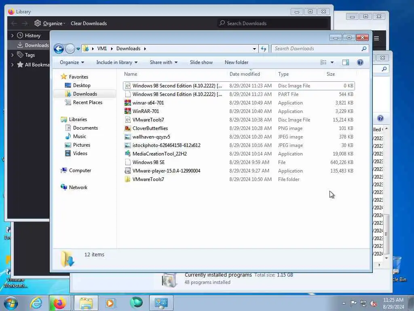Select VMware-player-15.0.4-12990004 installer
The image size is (414, 311).
click(239, 171)
